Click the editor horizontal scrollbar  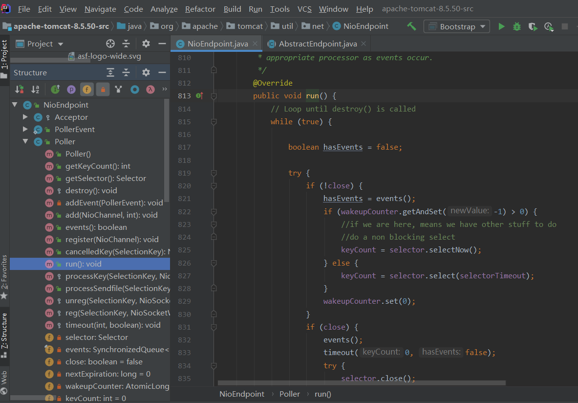[361, 383]
